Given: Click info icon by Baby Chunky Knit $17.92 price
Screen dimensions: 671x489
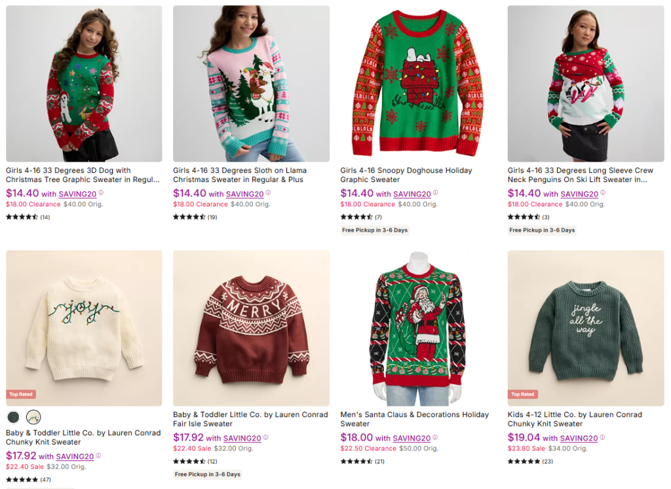Looking at the screenshot, I should pos(98,456).
